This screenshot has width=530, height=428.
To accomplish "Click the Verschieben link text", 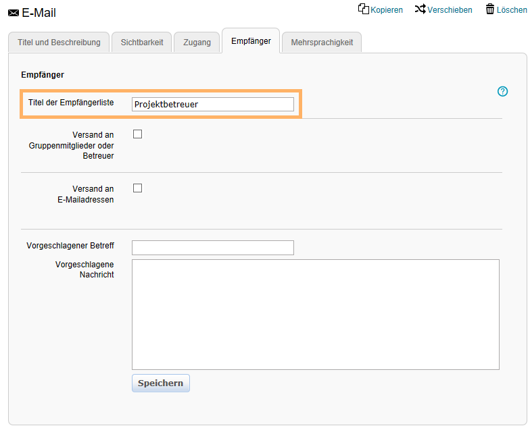I will pyautogui.click(x=450, y=10).
